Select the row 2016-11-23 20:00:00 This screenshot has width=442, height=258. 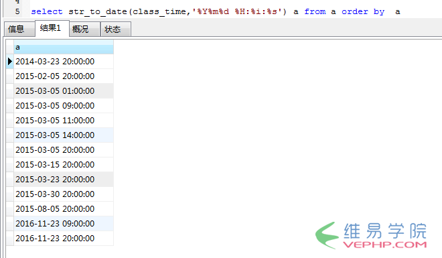point(64,239)
